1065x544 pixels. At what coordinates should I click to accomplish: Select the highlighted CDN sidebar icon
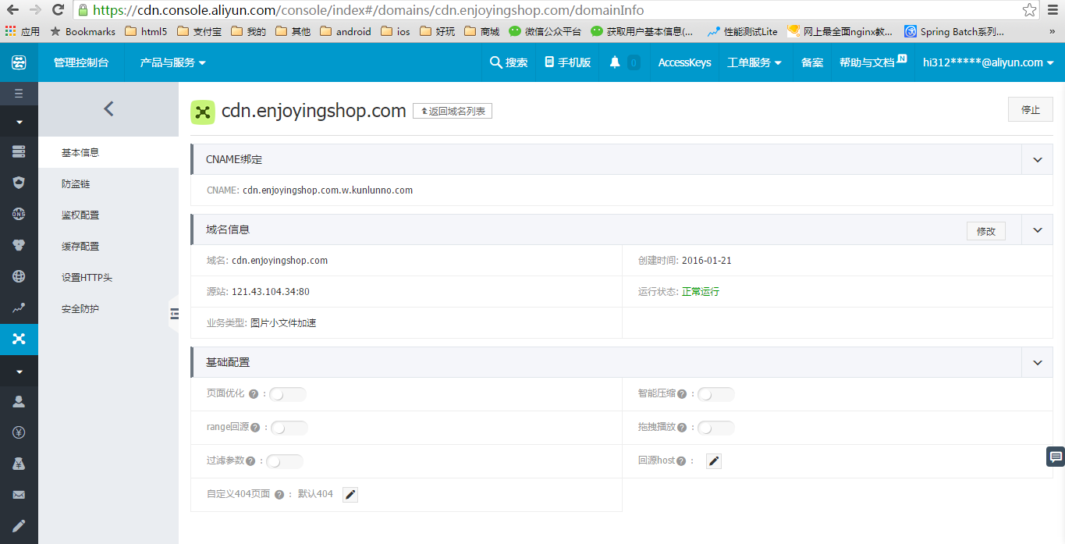(19, 339)
